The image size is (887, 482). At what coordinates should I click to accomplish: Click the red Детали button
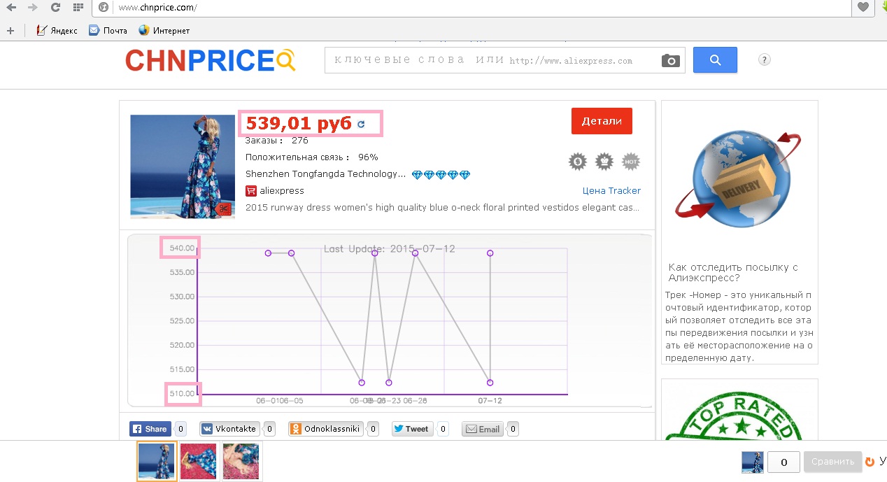[602, 121]
